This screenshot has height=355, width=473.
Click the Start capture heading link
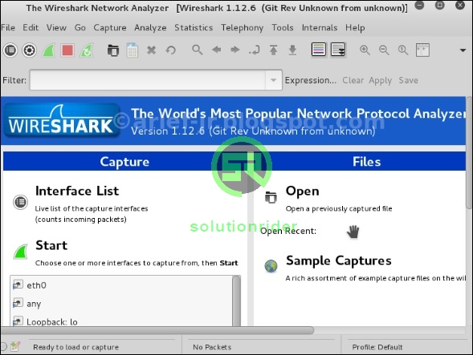[51, 245]
